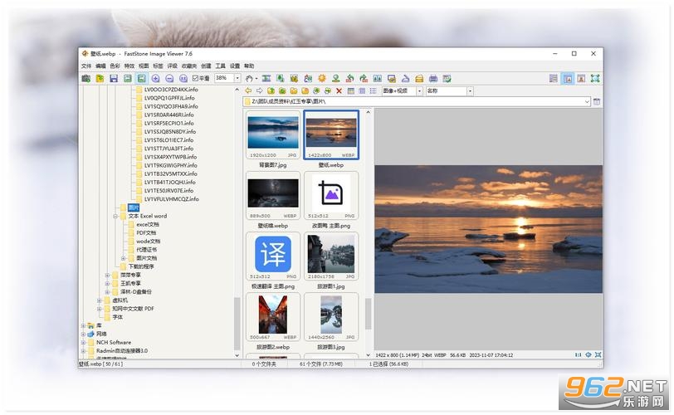Switch to the highlighted preview layout mode icon
674x415 pixels.
(x=568, y=79)
